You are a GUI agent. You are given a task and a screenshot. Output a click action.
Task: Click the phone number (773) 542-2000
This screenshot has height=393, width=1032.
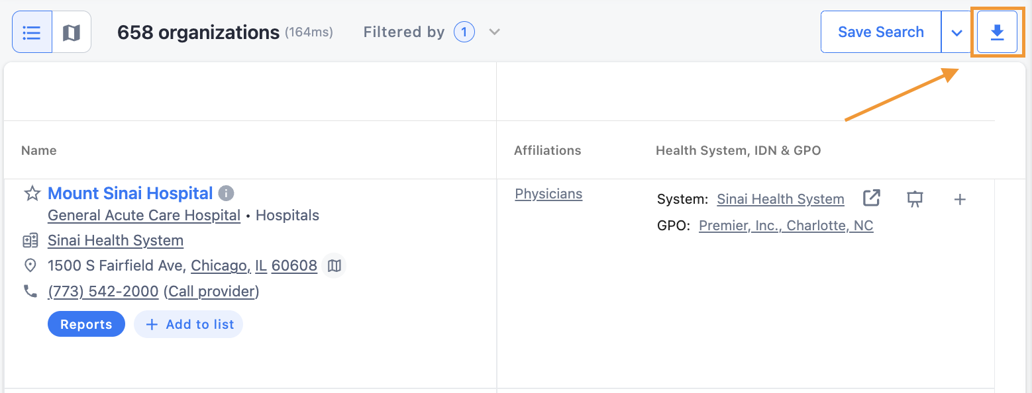coord(103,291)
